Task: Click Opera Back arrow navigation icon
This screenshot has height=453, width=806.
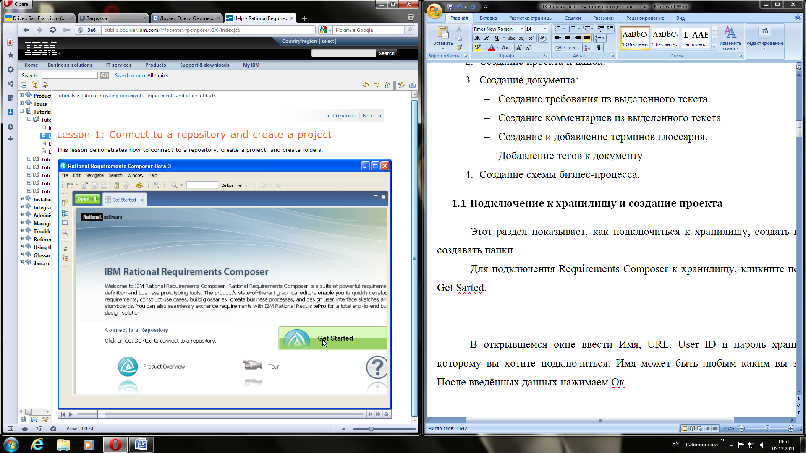Action: click(26, 30)
